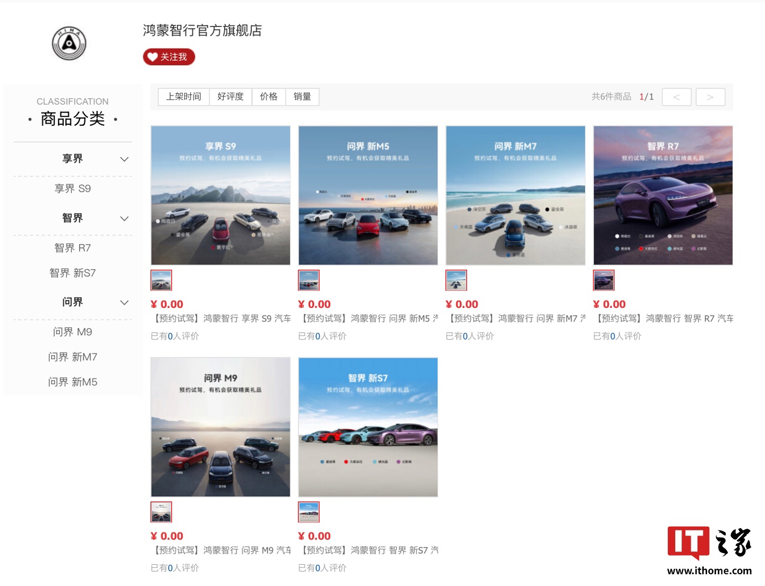Select 问界 新M7 in sidebar
The width and height of the screenshot is (765, 586).
(73, 357)
